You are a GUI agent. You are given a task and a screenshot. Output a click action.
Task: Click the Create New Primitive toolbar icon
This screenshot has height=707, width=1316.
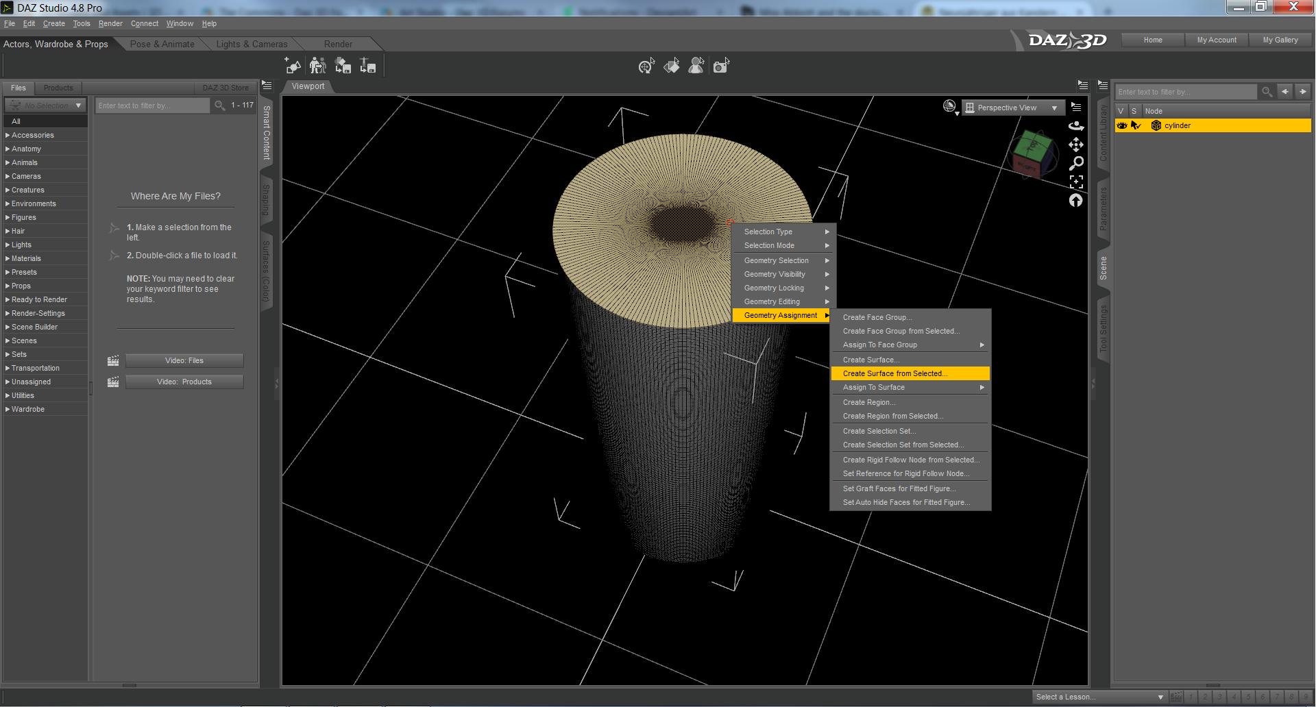point(293,66)
